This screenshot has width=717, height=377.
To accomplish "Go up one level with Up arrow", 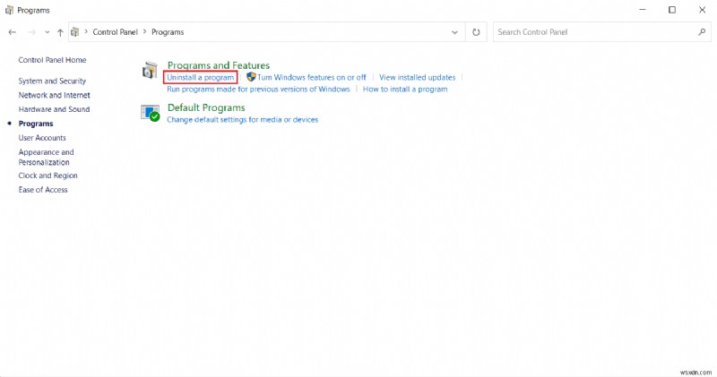I will pyautogui.click(x=60, y=32).
